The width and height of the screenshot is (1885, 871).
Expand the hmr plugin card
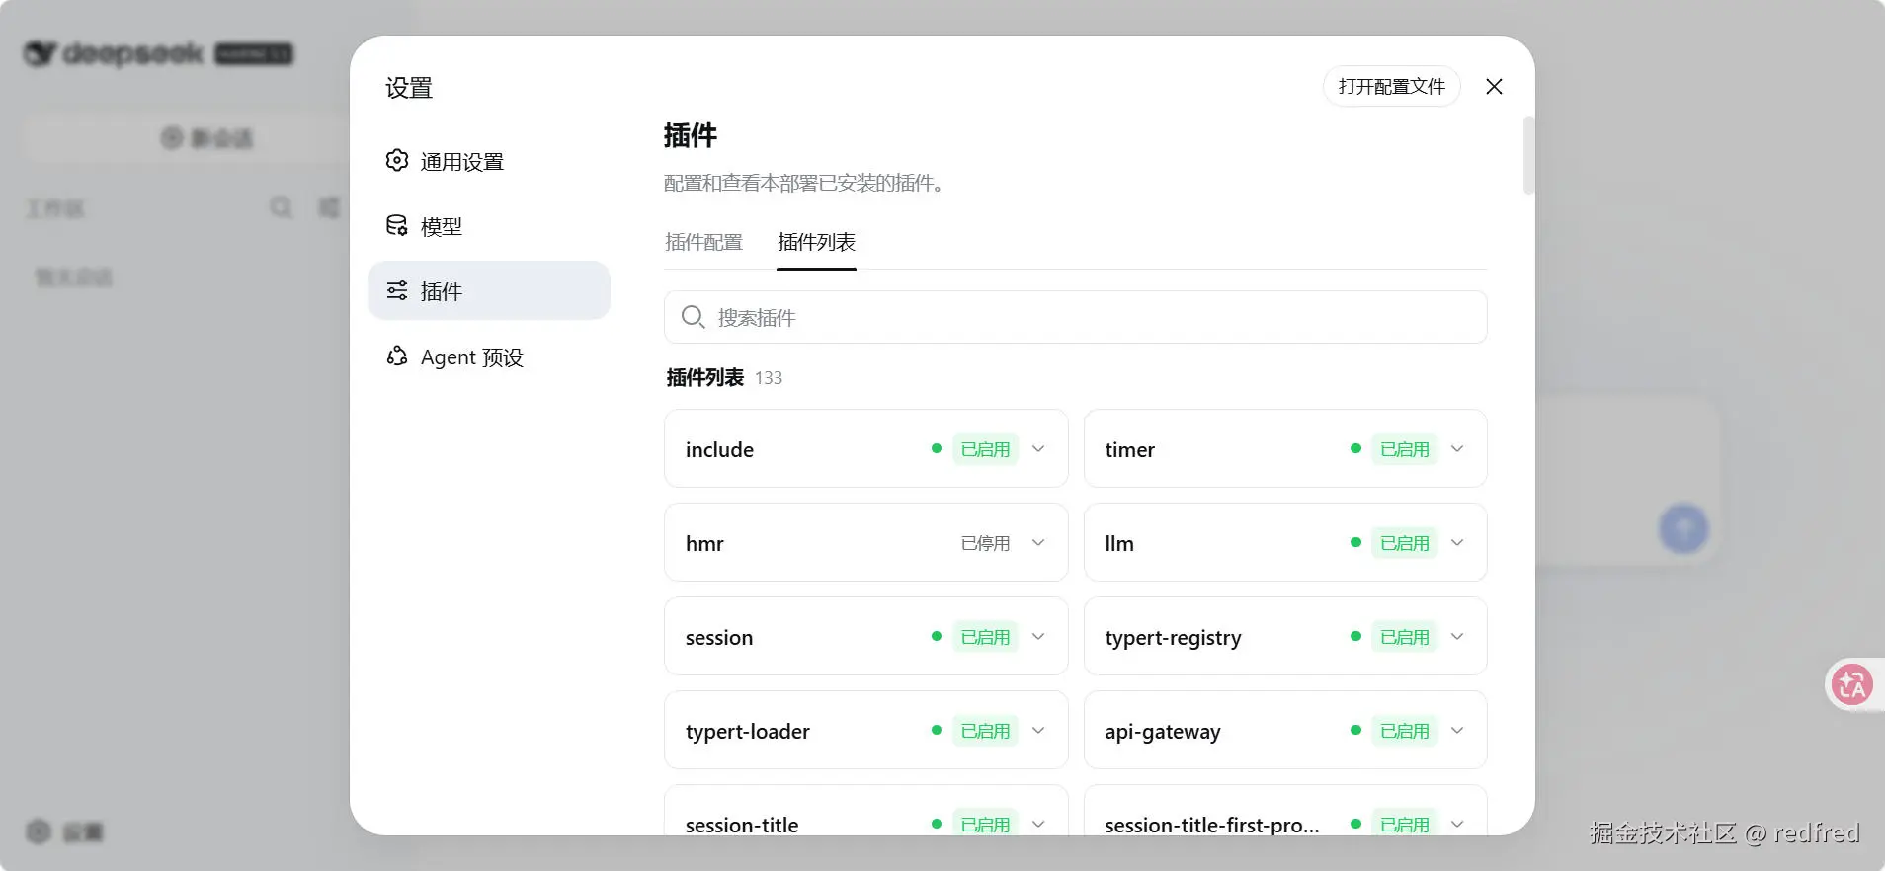coord(1038,543)
